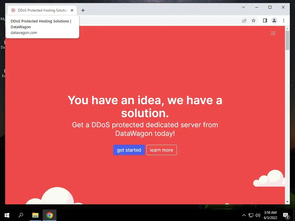This screenshot has width=295, height=221.
Task: Open the notification center icon
Action: point(286,215)
